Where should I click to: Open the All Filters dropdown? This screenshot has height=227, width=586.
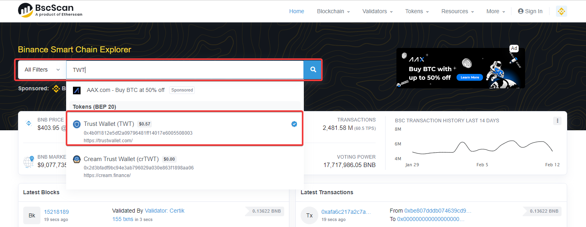pos(42,70)
